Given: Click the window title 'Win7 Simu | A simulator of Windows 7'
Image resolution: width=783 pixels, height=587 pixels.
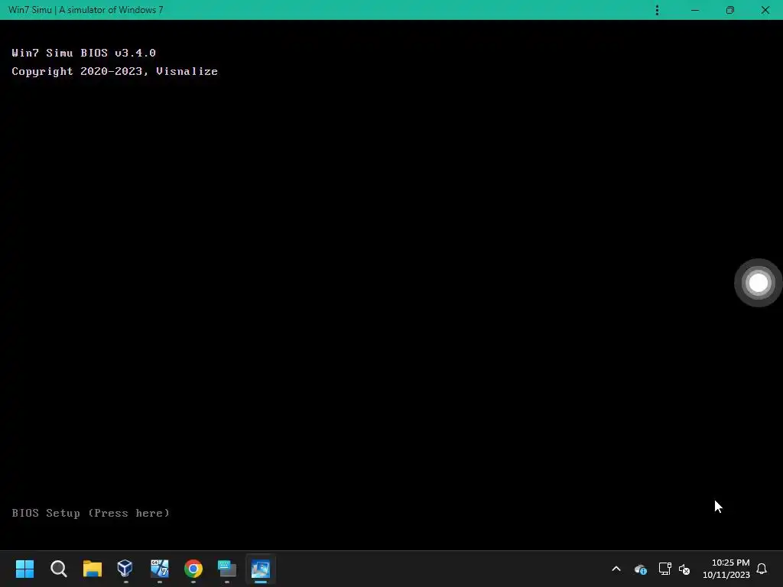Looking at the screenshot, I should pos(86,10).
